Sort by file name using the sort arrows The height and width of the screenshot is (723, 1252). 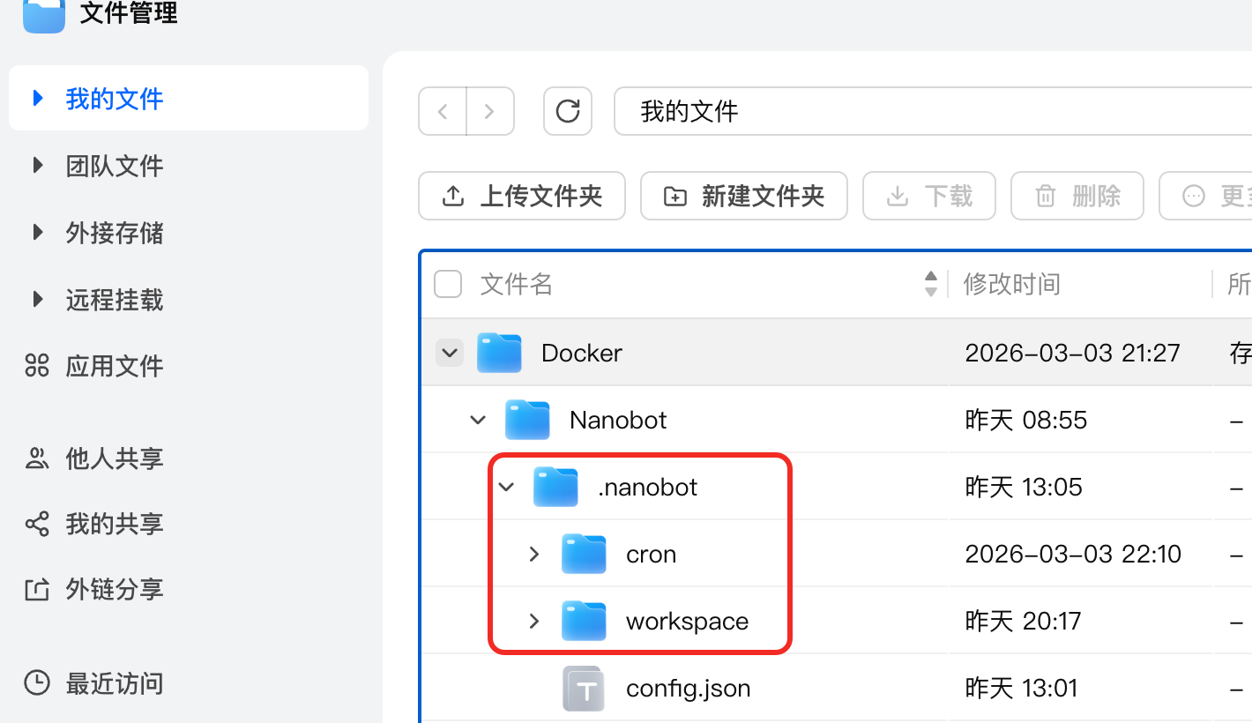tap(931, 284)
